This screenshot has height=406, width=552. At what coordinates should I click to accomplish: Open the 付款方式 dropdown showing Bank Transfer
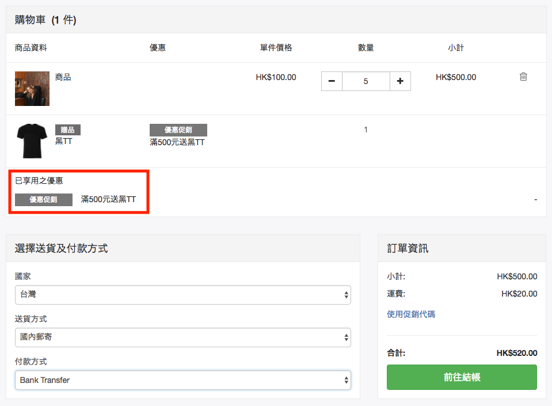[182, 380]
